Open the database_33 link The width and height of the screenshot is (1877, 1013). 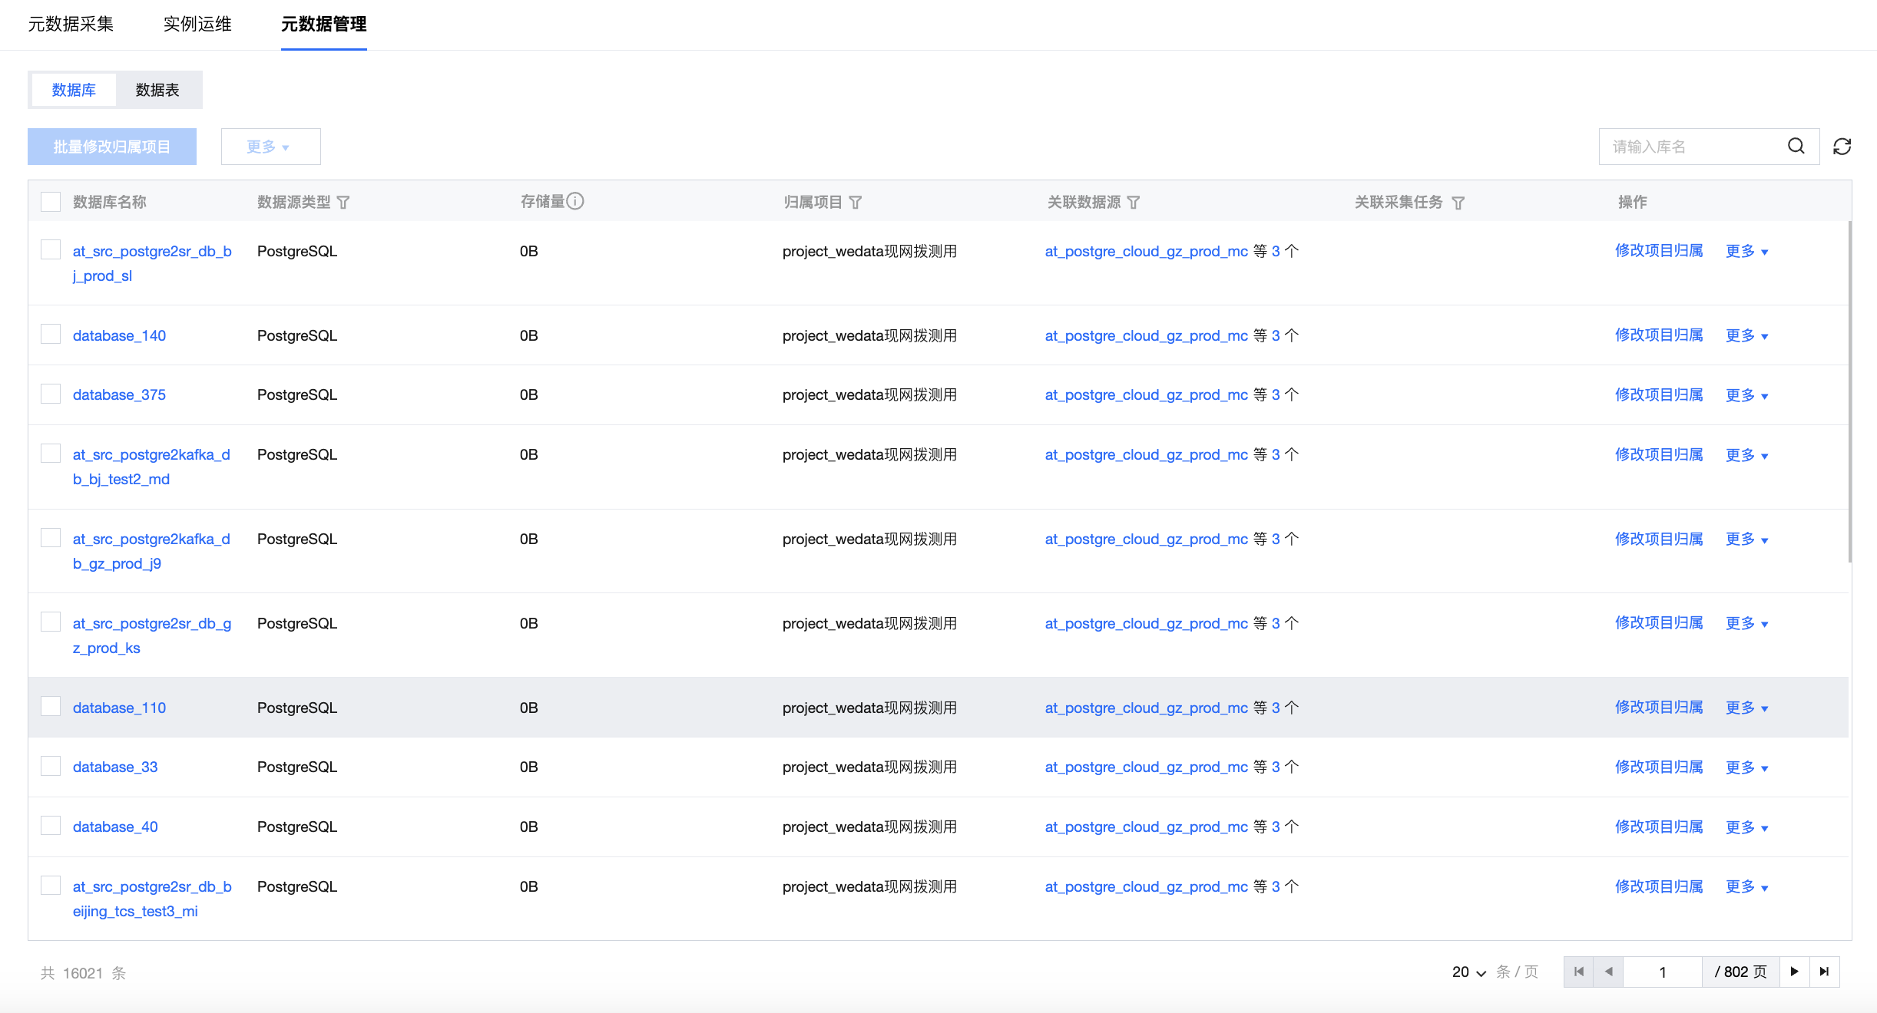[115, 767]
